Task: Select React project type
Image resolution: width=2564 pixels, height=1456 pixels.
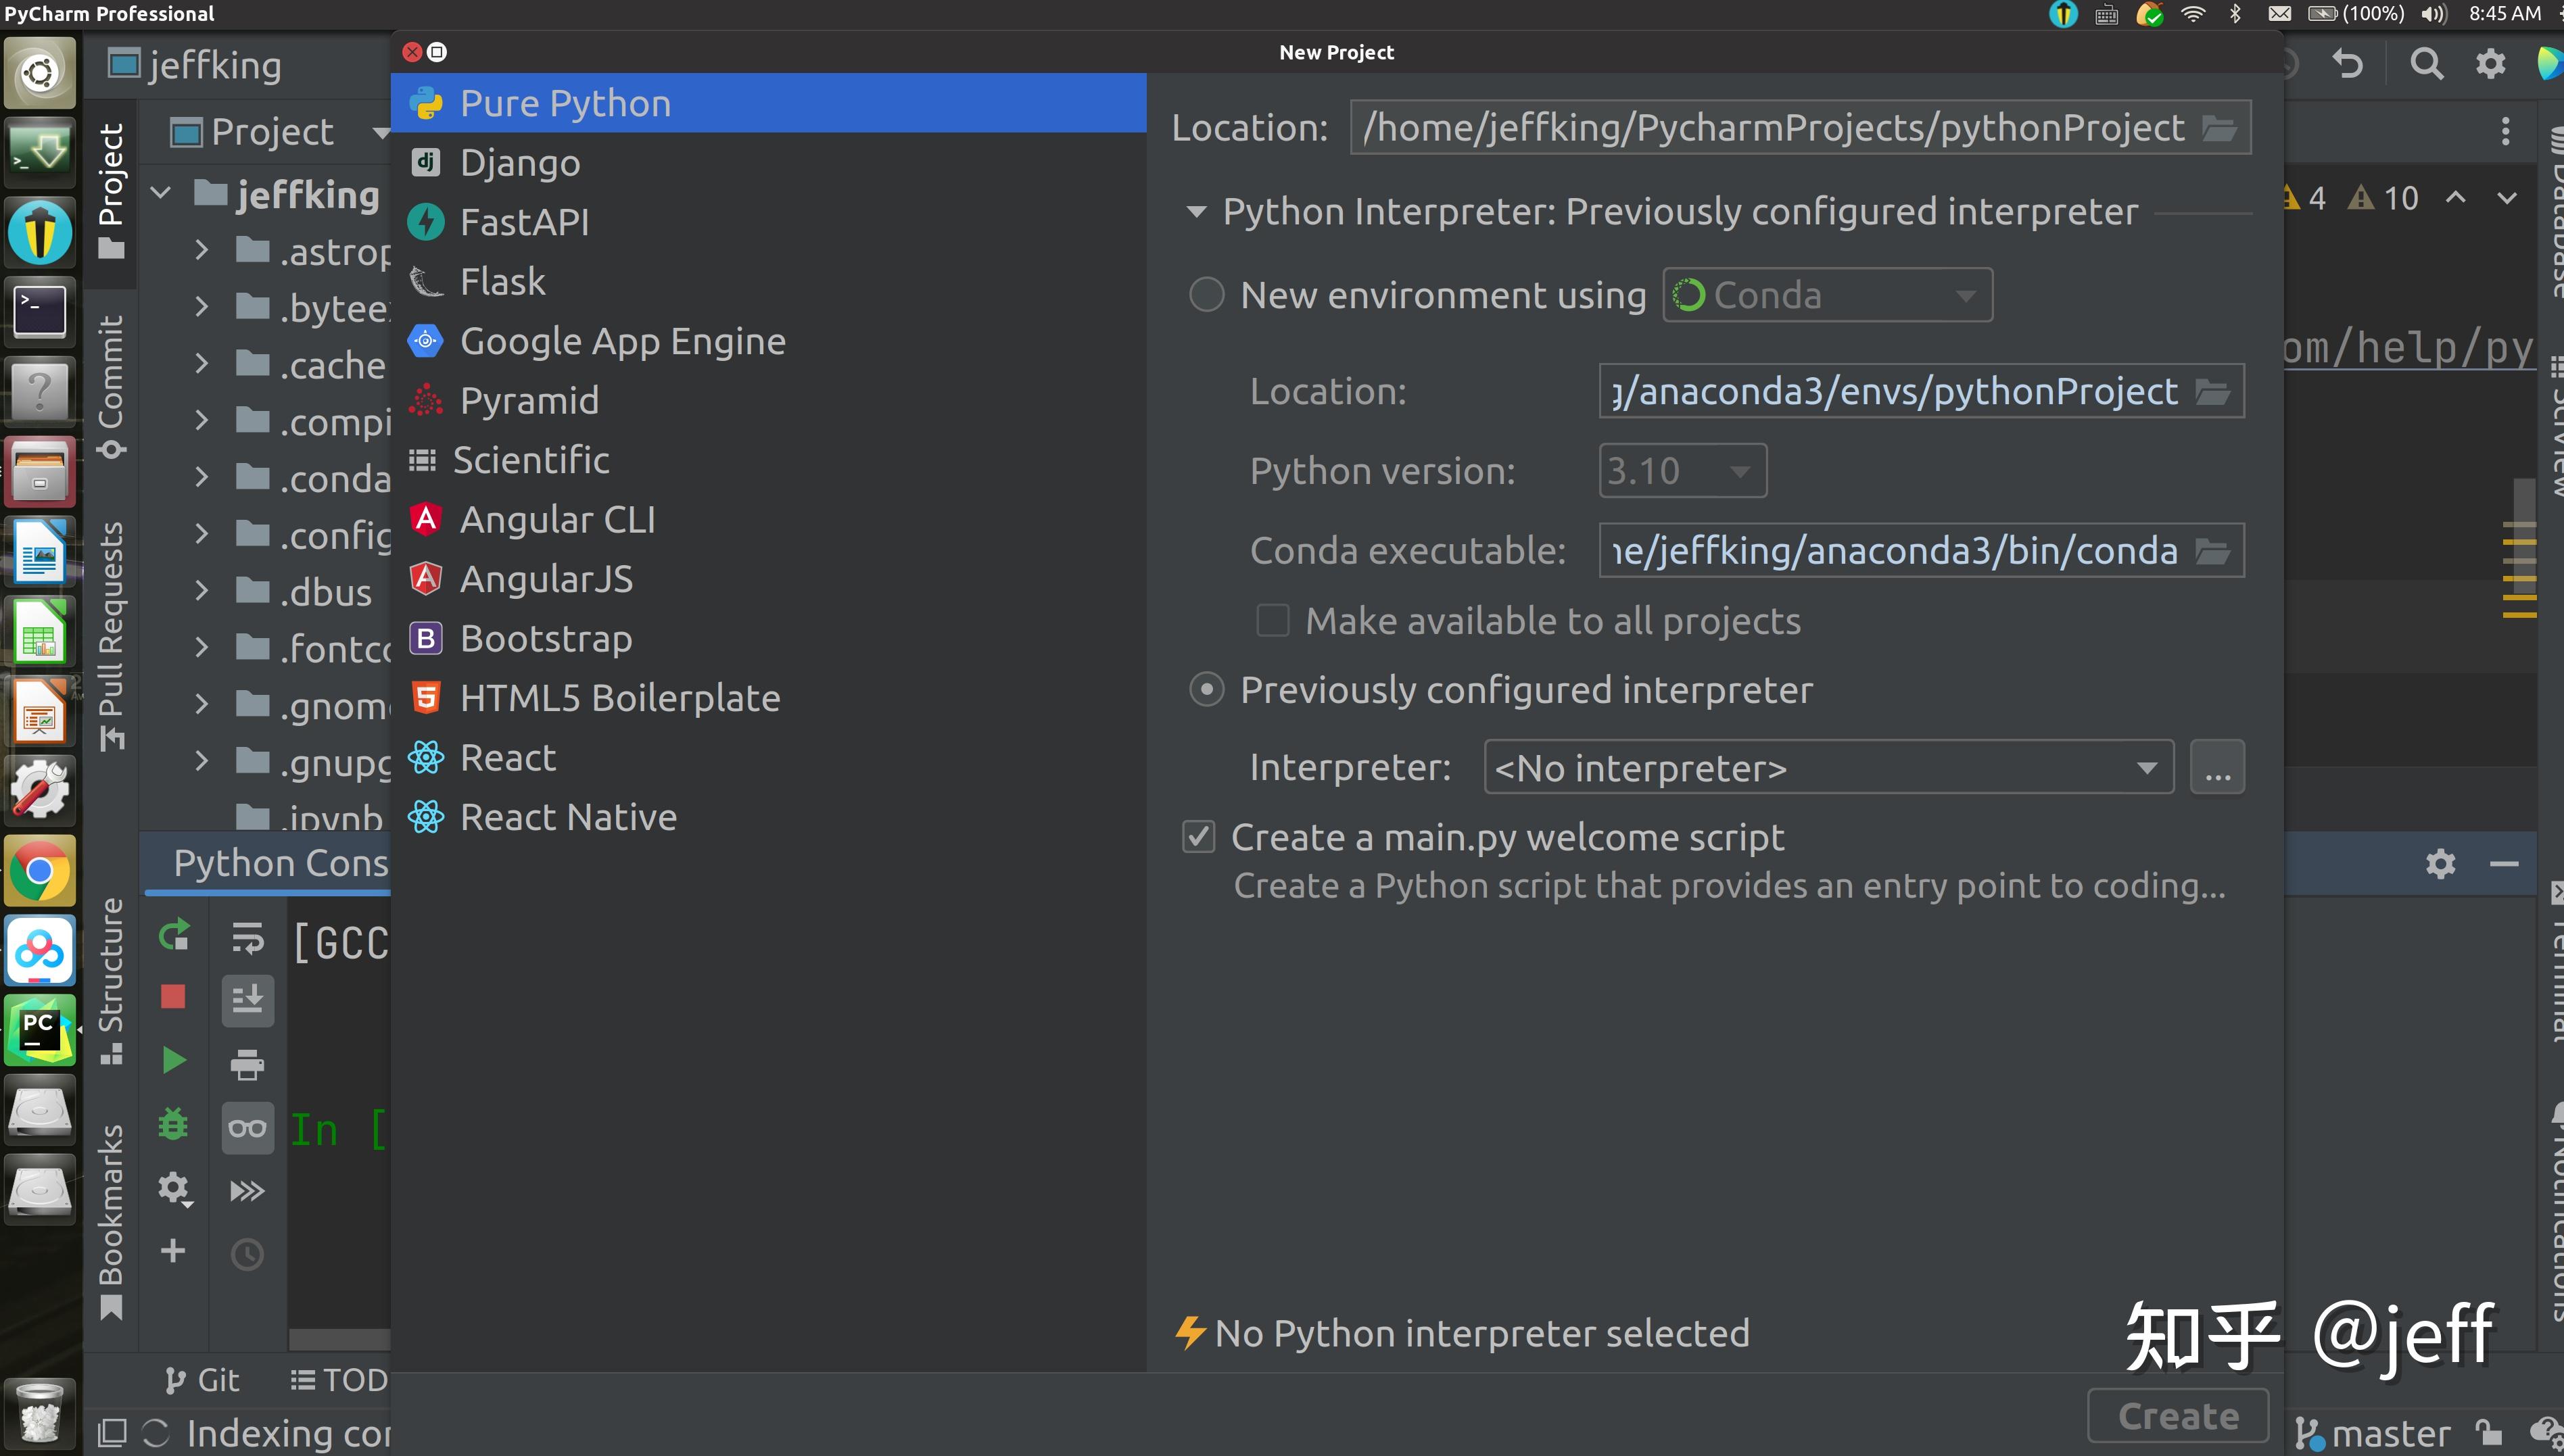Action: (768, 757)
